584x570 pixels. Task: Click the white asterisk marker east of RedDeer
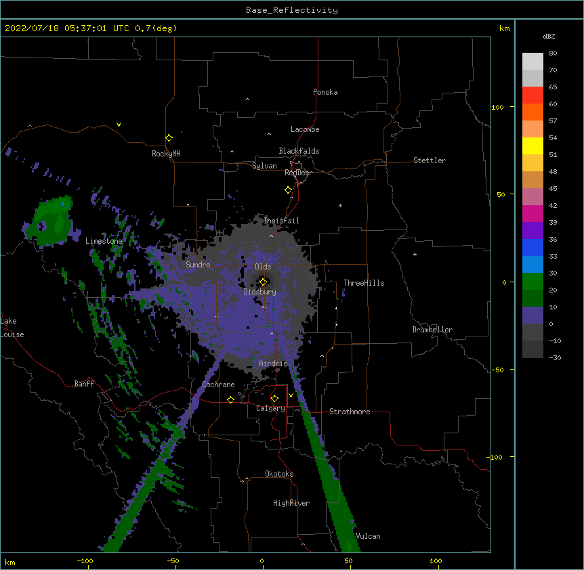(x=340, y=205)
